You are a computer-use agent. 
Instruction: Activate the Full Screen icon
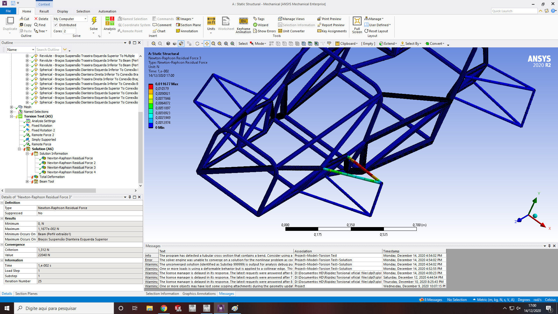357,21
